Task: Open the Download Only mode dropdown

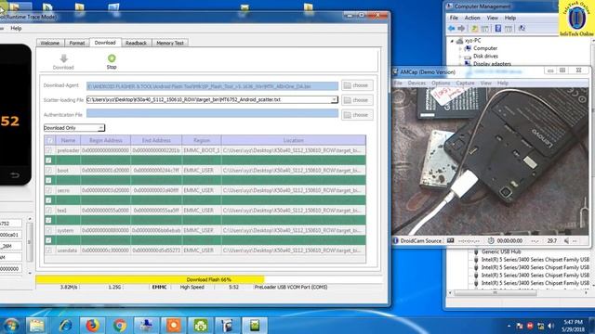Action: point(74,128)
